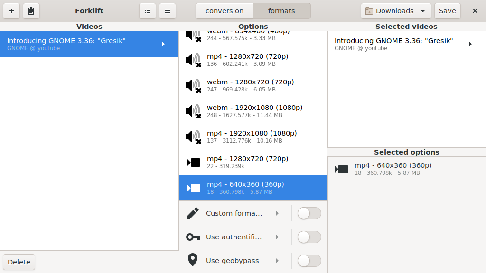486x273 pixels.
Task: Select Gresik entry in Selected videos panel
Action: (406, 44)
